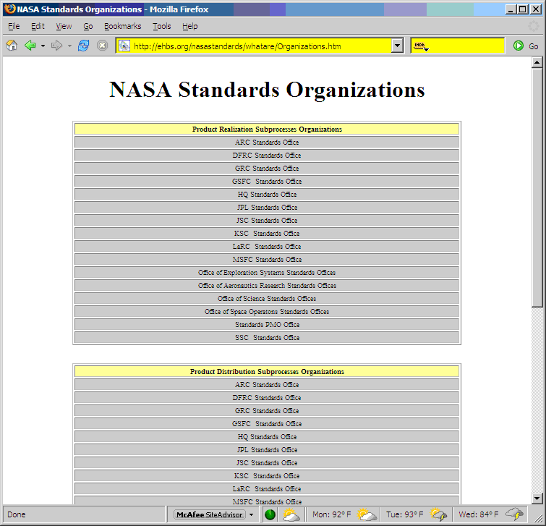Click the Forward arrow icon
This screenshot has width=546, height=526.
pos(56,46)
